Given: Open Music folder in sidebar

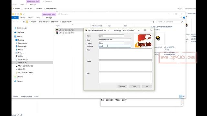Looking at the screenshot, I should 20,50.
